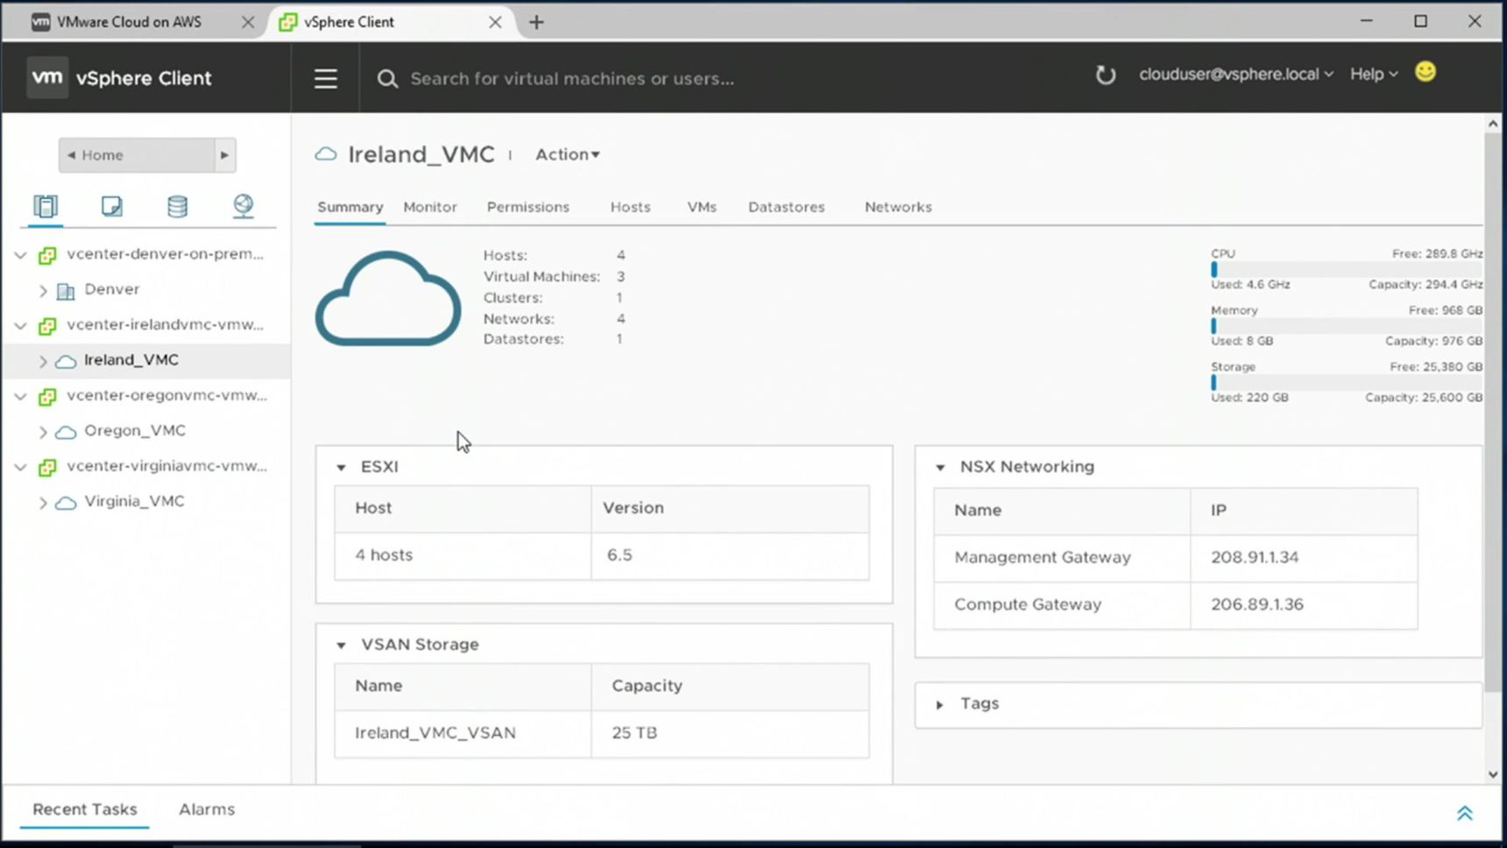Screen dimensions: 1507x848
Task: Select vcenter-oregonvmc-vmw server entry
Action: 166,395
